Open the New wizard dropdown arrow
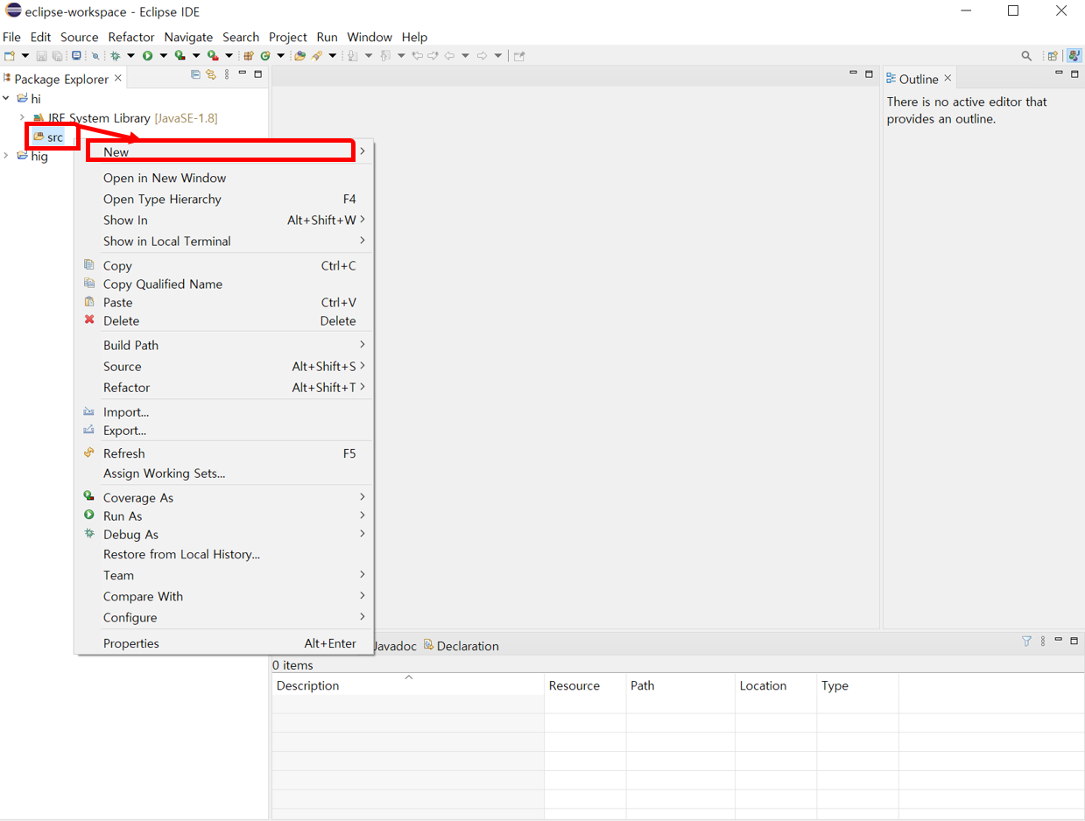This screenshot has width=1085, height=821. pyautogui.click(x=25, y=55)
